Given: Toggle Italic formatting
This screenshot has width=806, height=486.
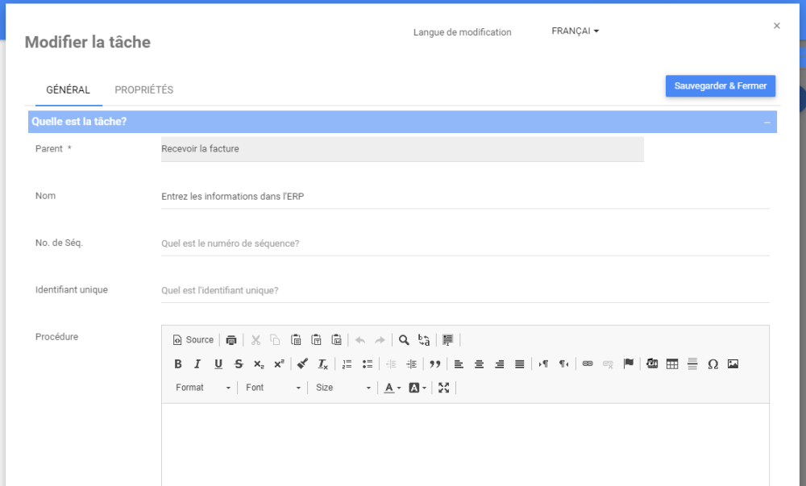Looking at the screenshot, I should coord(198,363).
